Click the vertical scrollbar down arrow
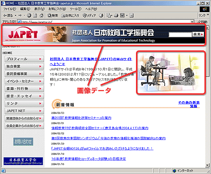This screenshot has height=174, width=211. [207, 165]
